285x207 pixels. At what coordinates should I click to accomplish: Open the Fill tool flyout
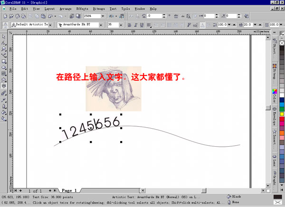click(x=4, y=113)
